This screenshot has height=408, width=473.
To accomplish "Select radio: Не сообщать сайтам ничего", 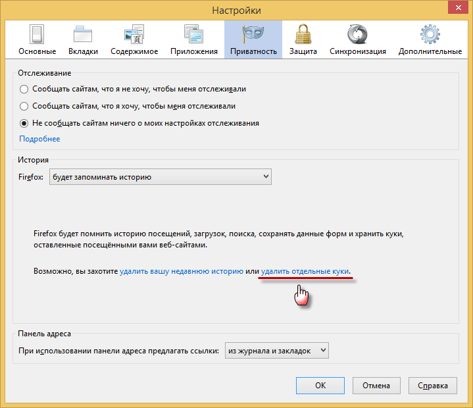I will pyautogui.click(x=24, y=124).
